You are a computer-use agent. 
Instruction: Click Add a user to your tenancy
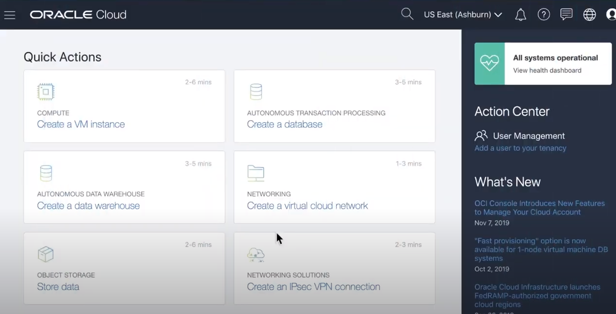(520, 148)
